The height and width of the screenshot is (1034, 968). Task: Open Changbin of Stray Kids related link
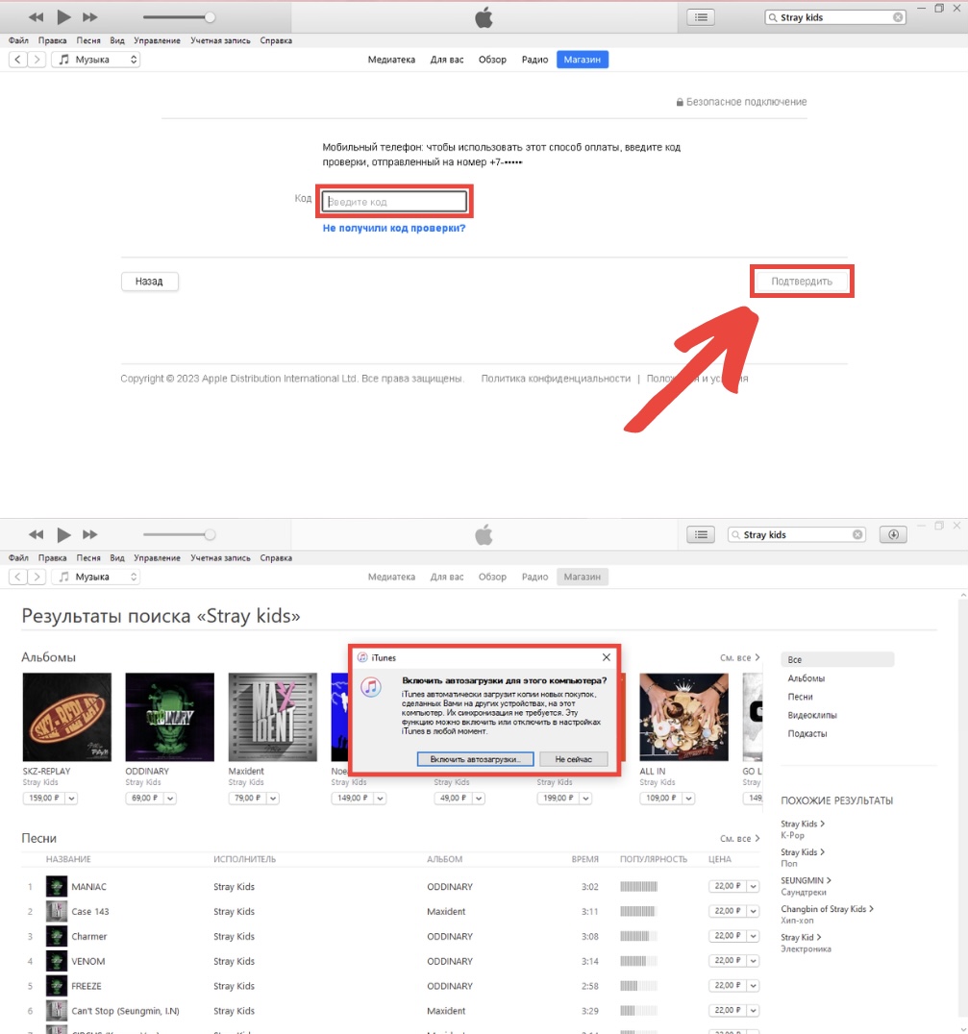click(x=827, y=909)
